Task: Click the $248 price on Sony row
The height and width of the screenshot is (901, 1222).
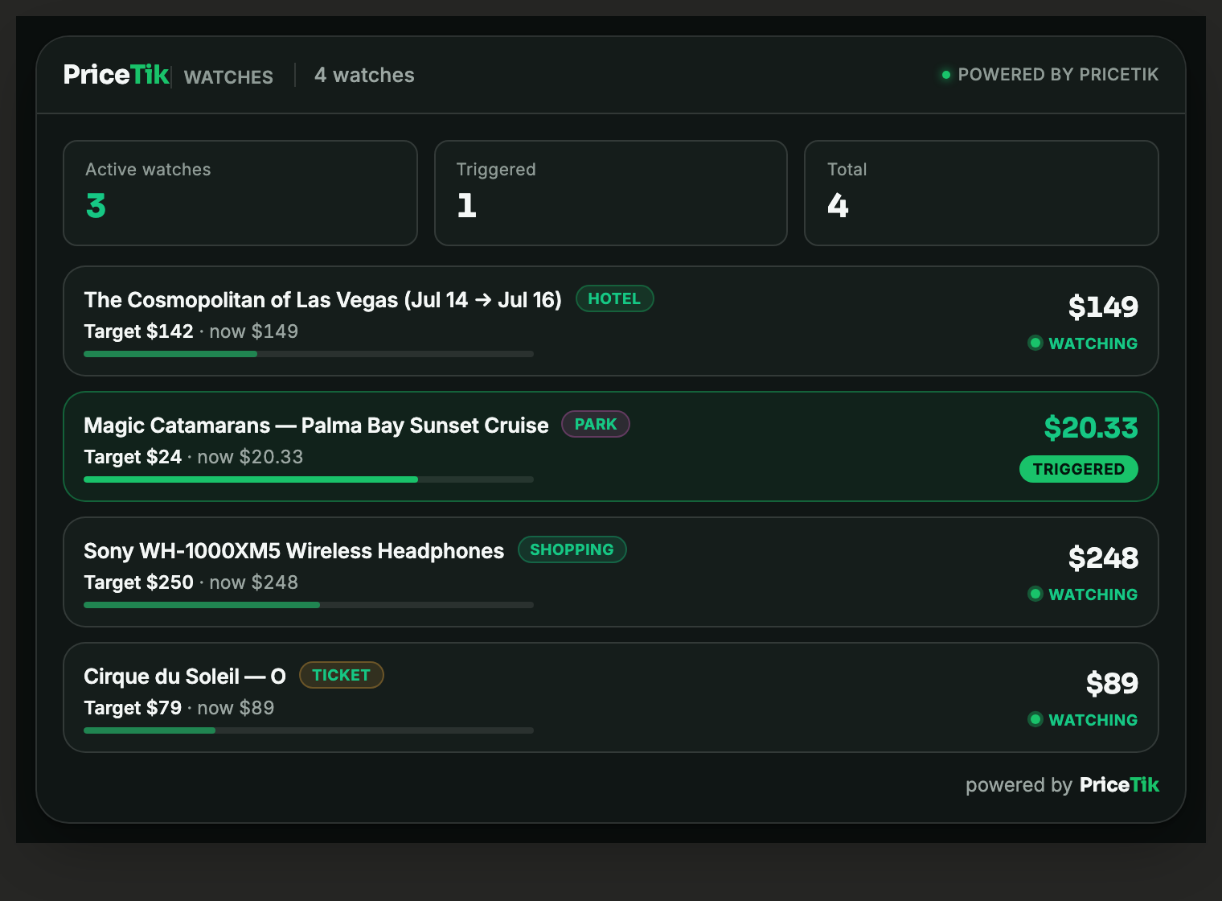Action: 1103,557
